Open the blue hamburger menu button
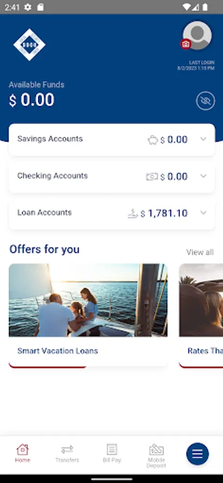The width and height of the screenshot is (223, 483). click(197, 453)
